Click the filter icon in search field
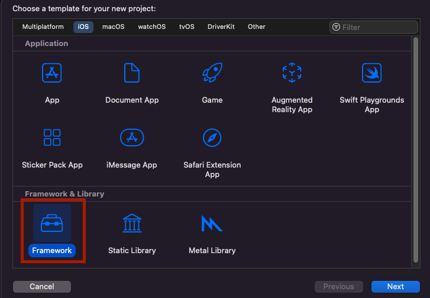 tap(336, 27)
